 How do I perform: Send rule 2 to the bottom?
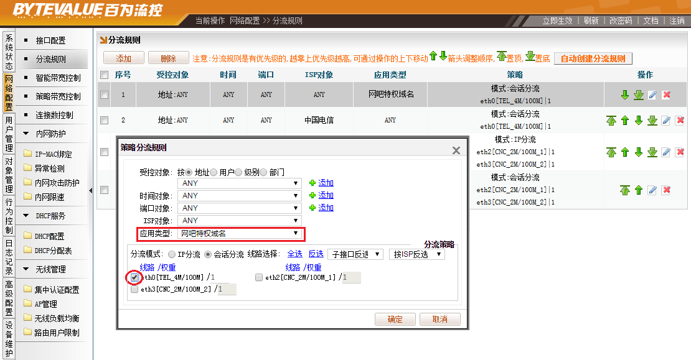tap(652, 121)
